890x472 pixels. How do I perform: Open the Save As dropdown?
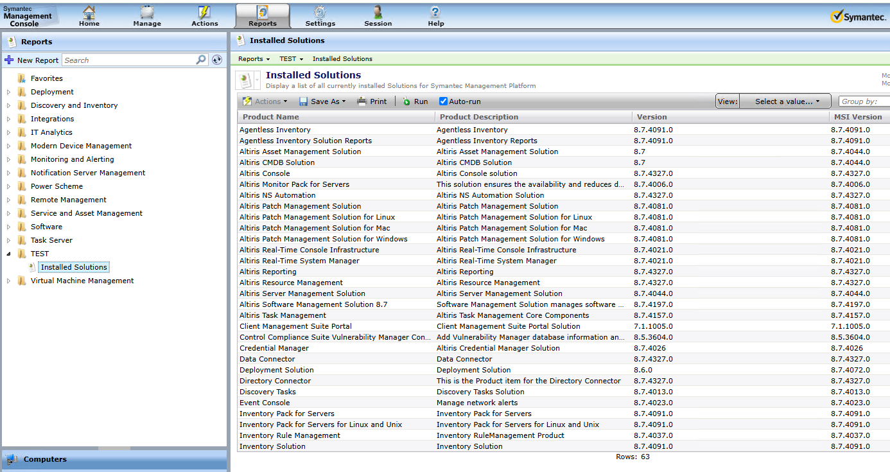[x=327, y=101]
